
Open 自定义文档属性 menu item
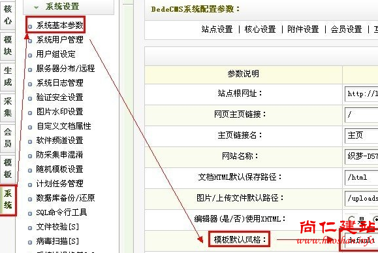tap(63, 126)
